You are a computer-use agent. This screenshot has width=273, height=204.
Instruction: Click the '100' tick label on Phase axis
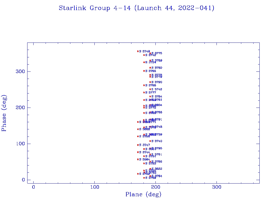click(x=21, y=144)
